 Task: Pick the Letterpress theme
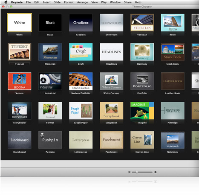pos(81,140)
